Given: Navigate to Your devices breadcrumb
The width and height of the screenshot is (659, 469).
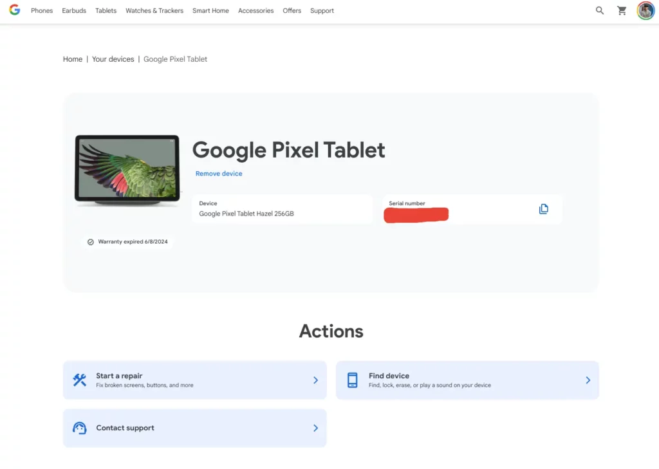Looking at the screenshot, I should click(113, 59).
